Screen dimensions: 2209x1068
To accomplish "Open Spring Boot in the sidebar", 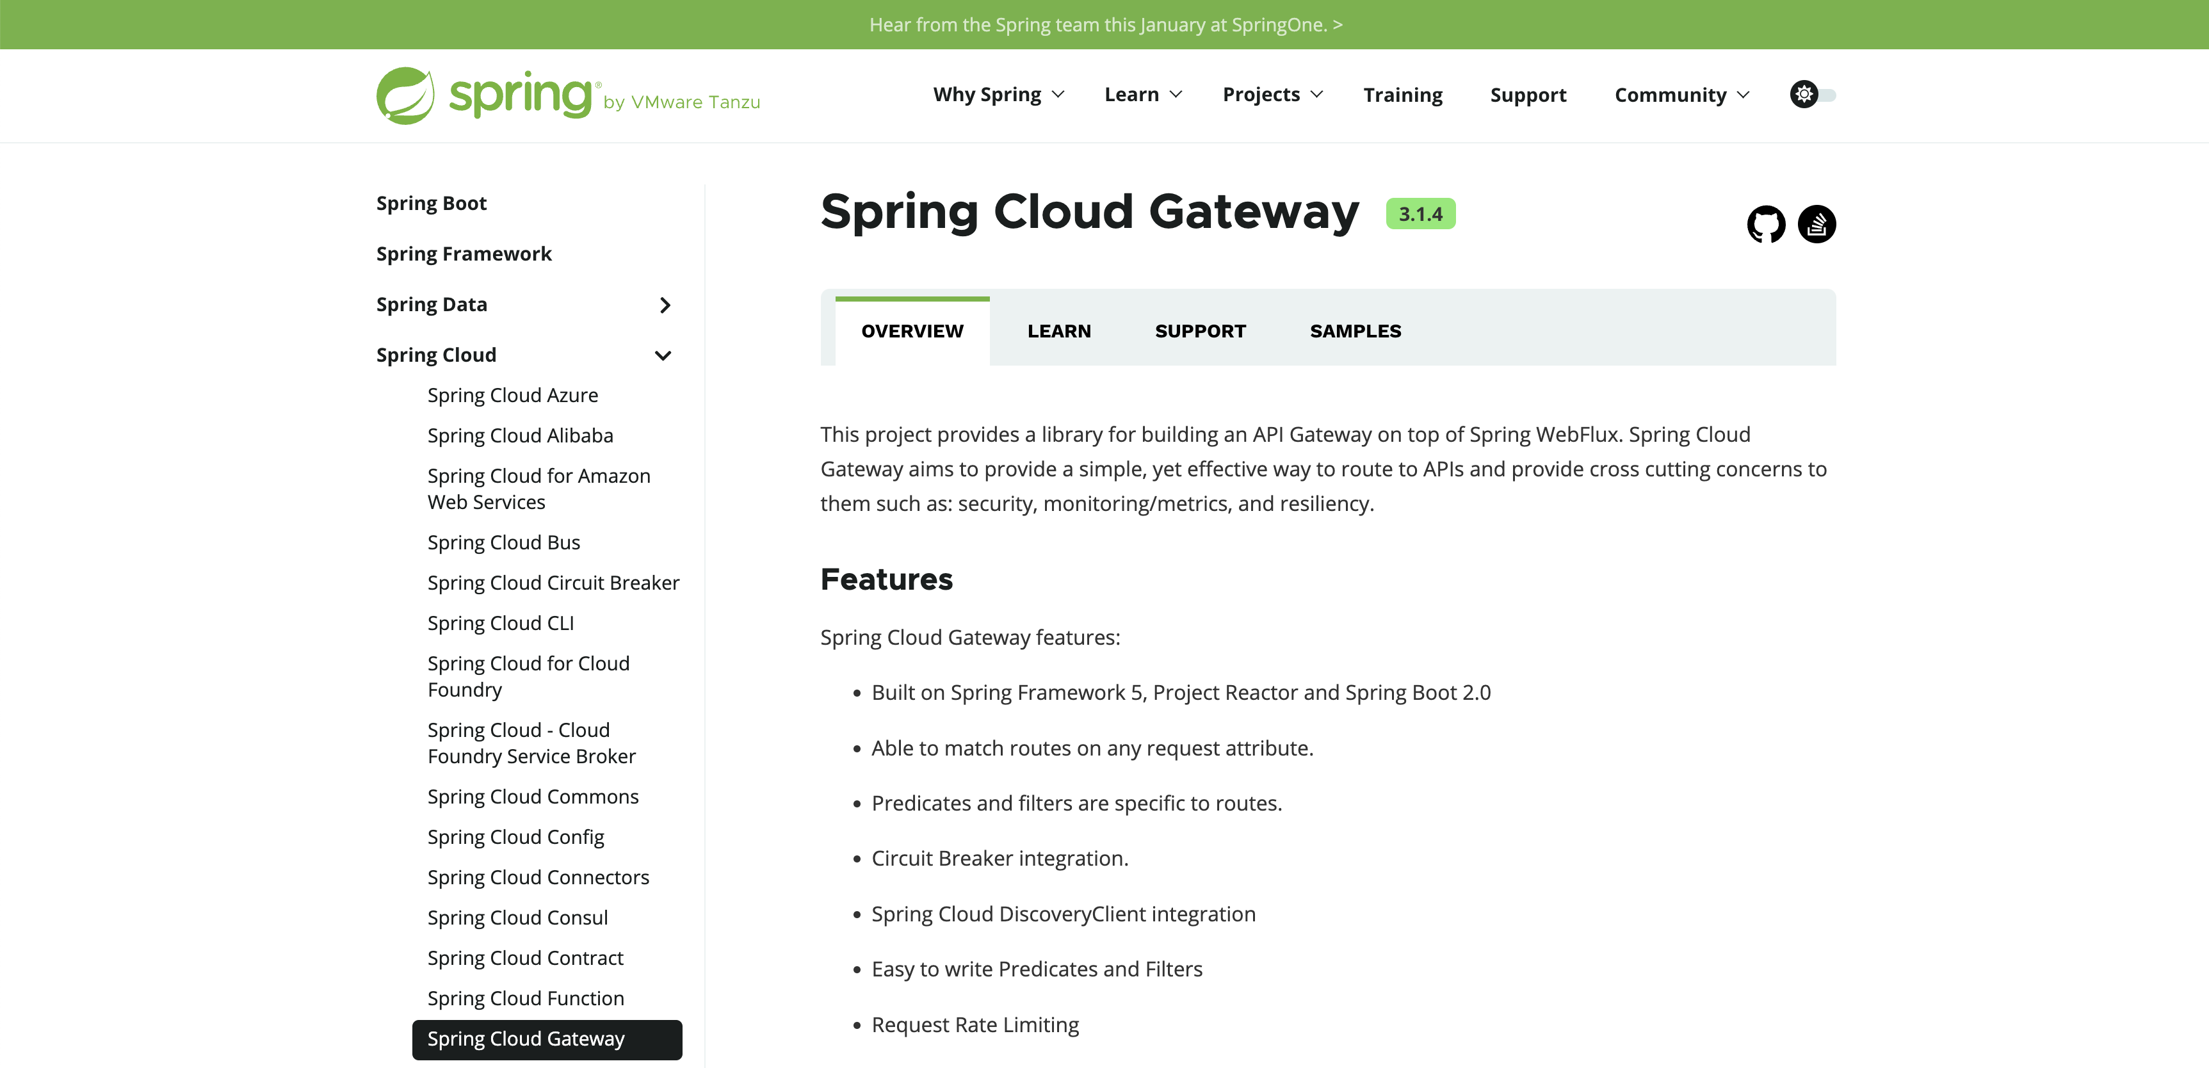I will (432, 204).
